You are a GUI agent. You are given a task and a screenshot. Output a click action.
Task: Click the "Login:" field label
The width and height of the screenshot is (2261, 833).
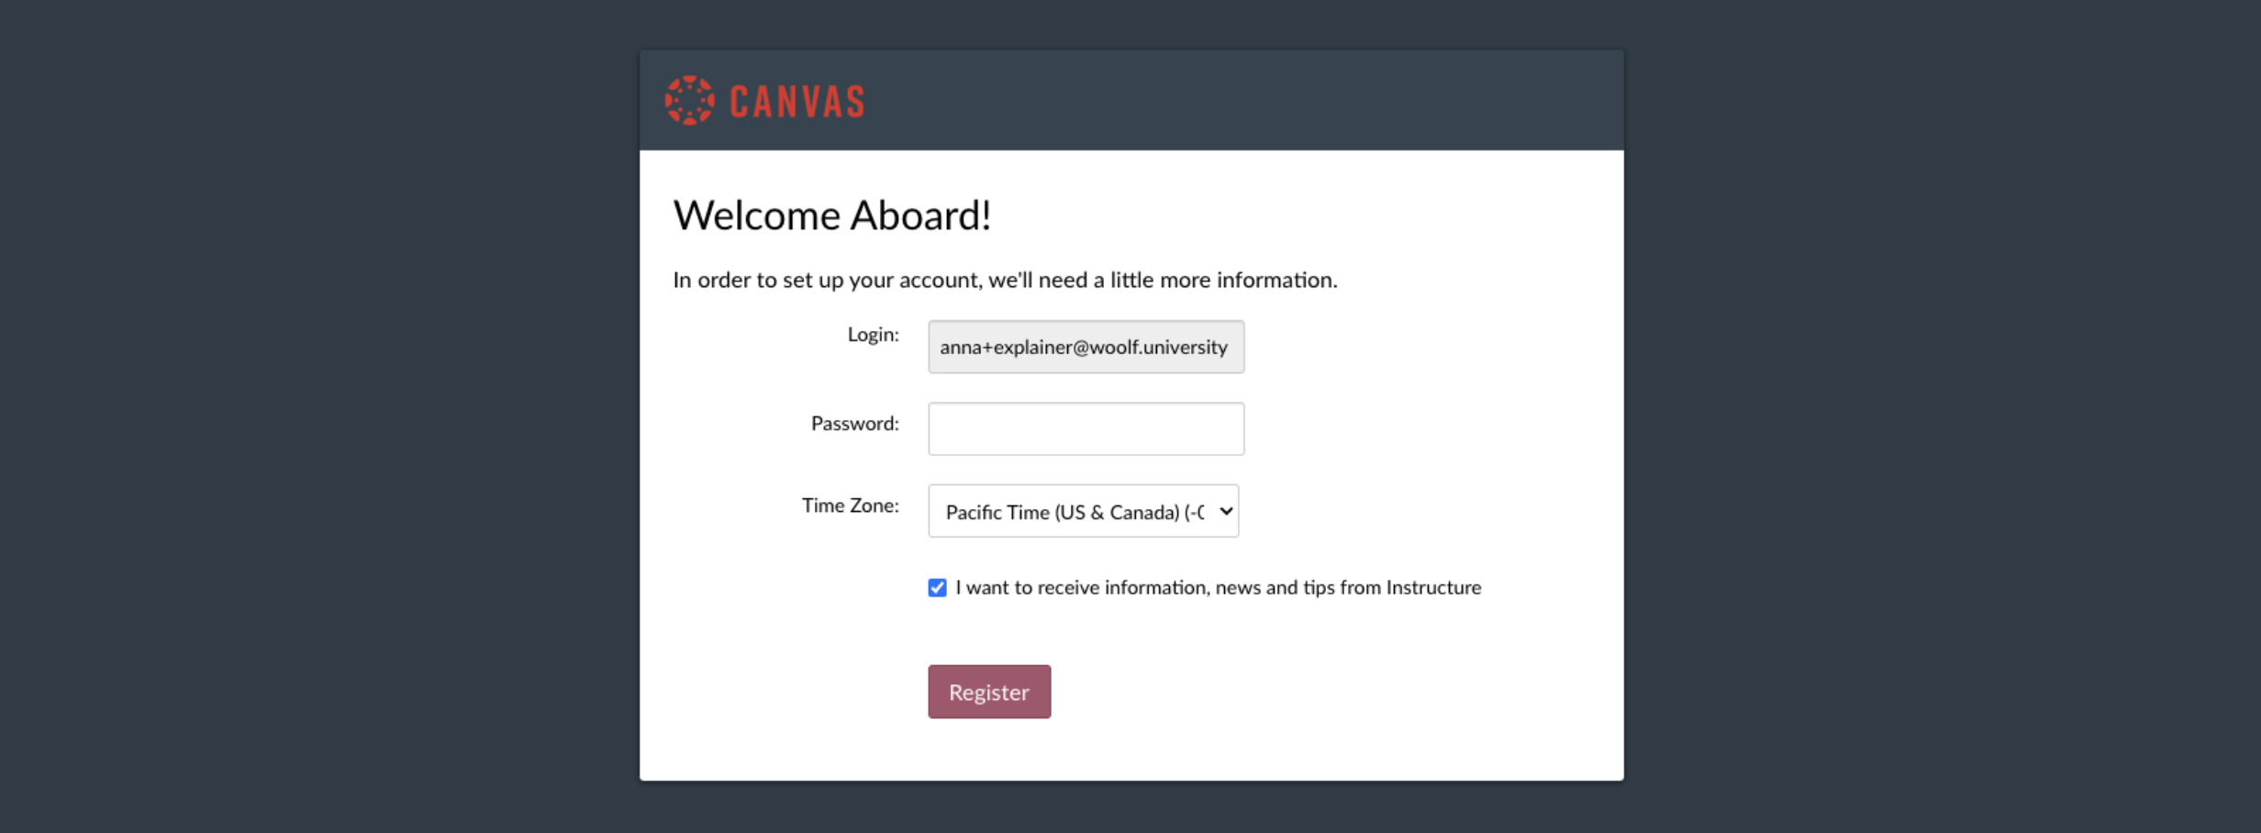[873, 335]
